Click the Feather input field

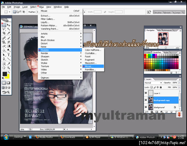coord(37,12)
